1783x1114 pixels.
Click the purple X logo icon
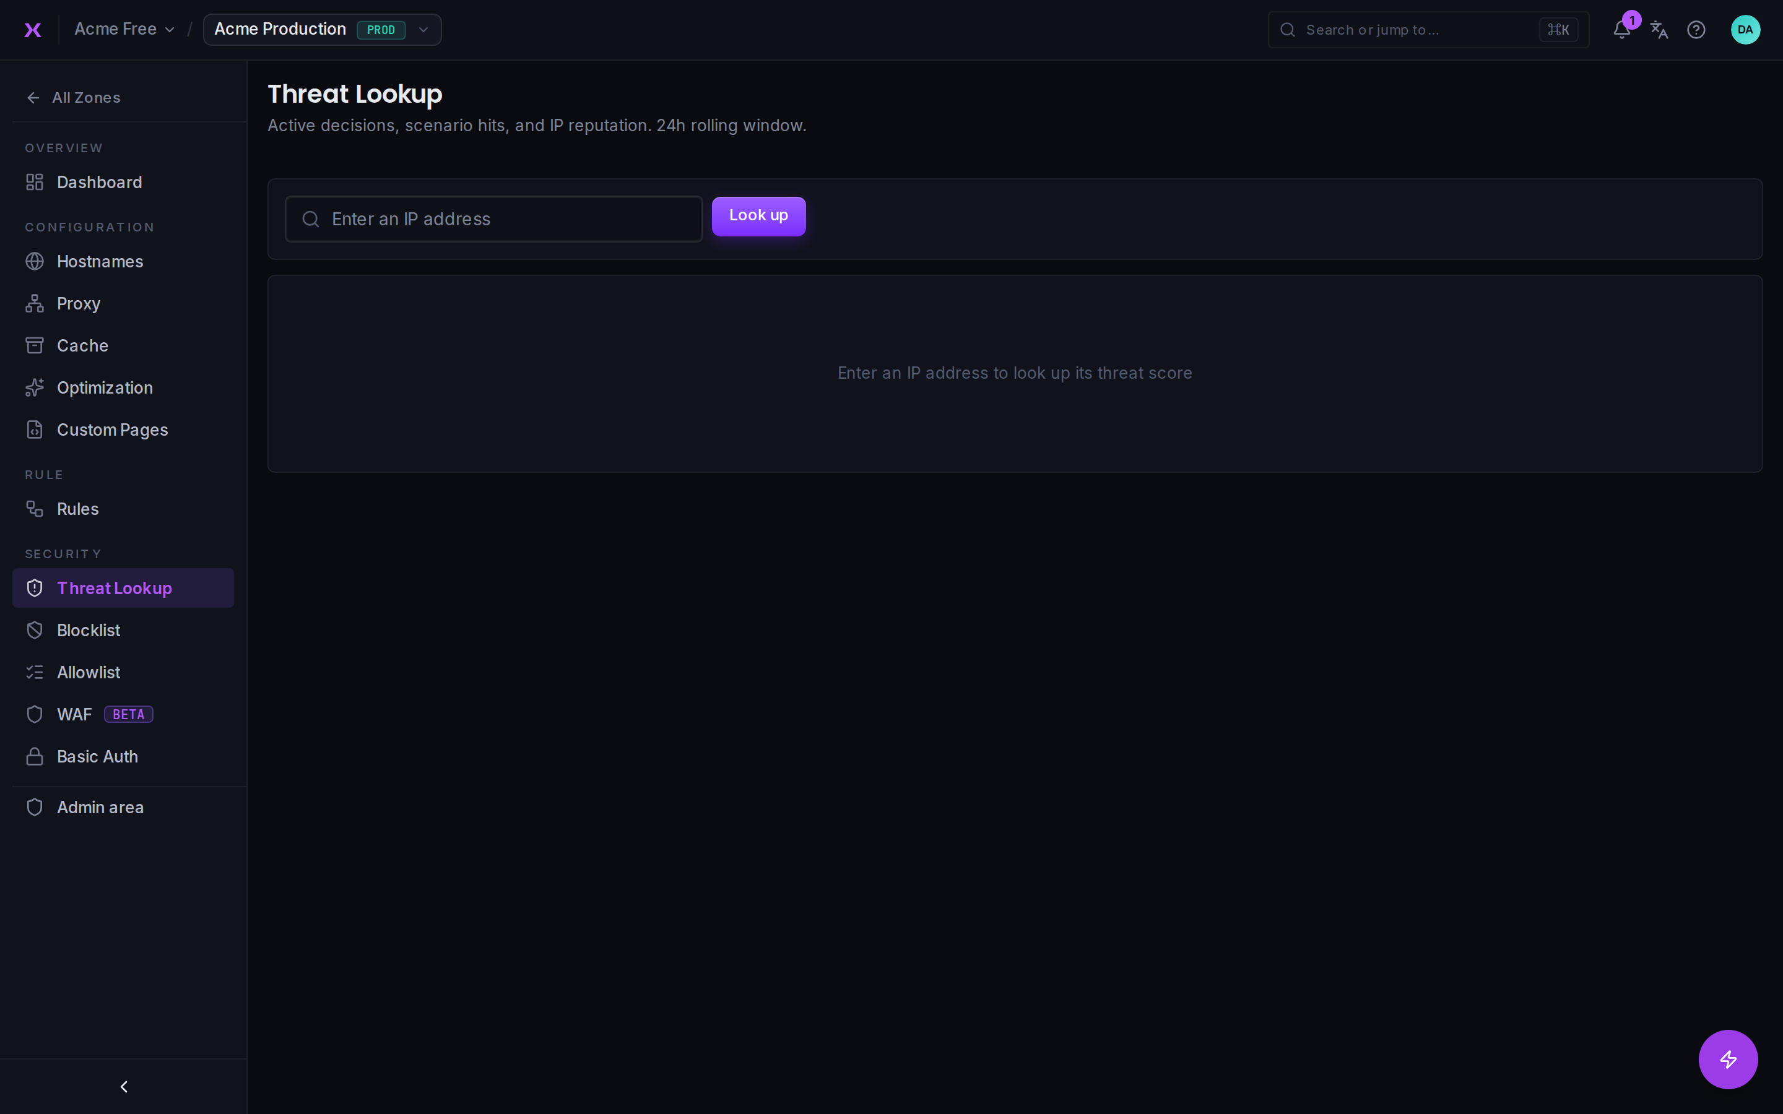[32, 30]
